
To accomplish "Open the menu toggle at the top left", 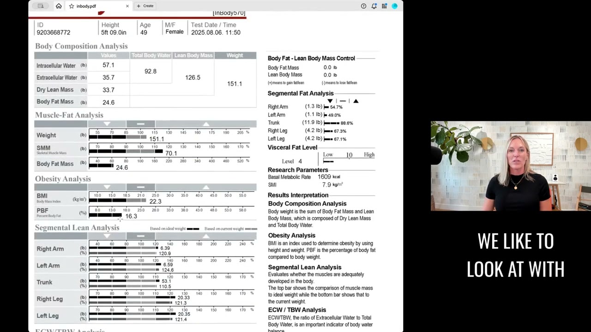I will click(41, 6).
